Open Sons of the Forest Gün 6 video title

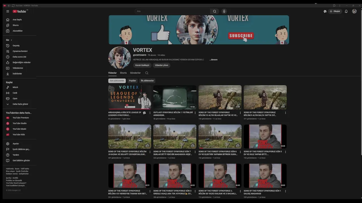(218, 153)
